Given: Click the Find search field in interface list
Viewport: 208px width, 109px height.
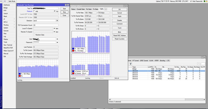Looking at the screenshot, I should (201, 64).
